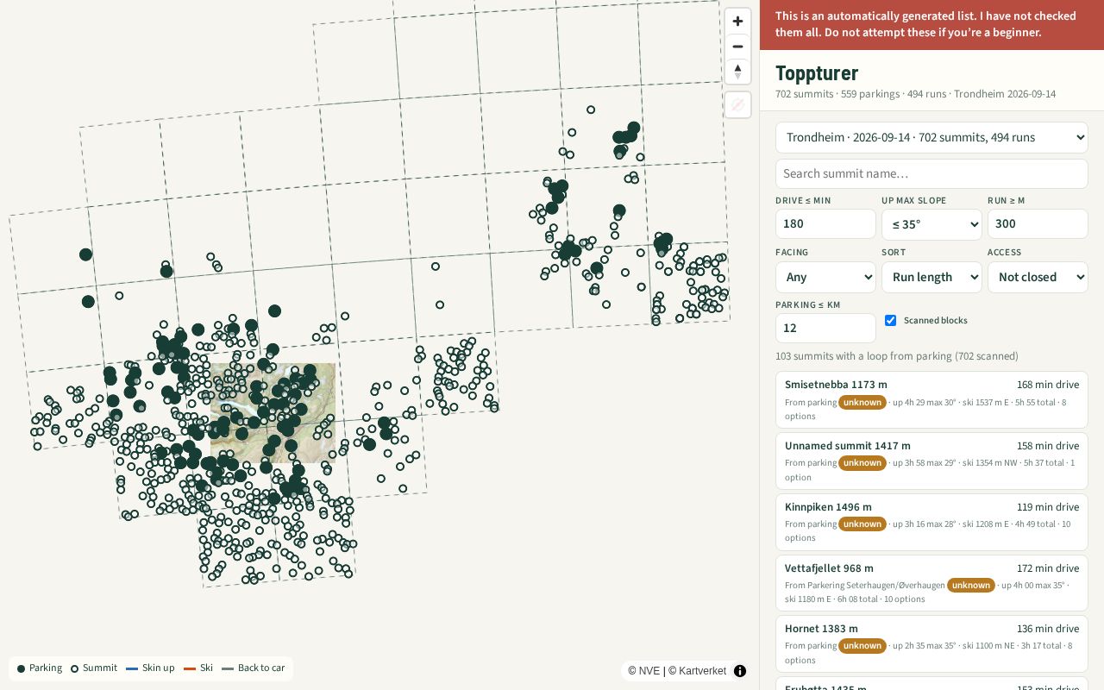Screen dimensions: 1104x690
Task: Click the unknown badge on Kinnpiken
Action: tap(862, 524)
